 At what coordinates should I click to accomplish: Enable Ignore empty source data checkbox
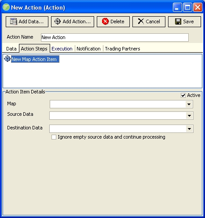[x=54, y=137]
